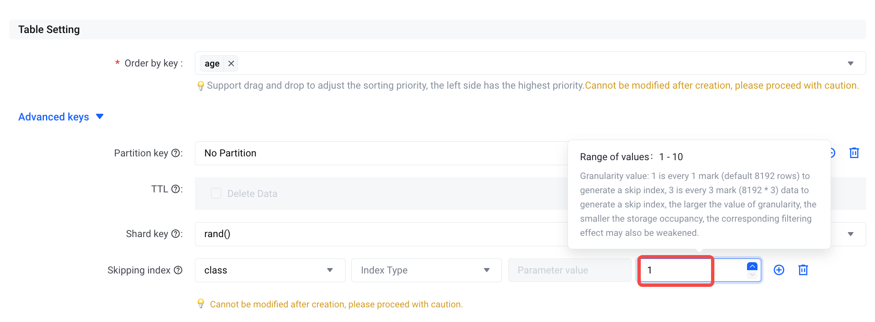The height and width of the screenshot is (322, 875).
Task: Increase granularity with the up stepper arrow
Action: pos(752,266)
